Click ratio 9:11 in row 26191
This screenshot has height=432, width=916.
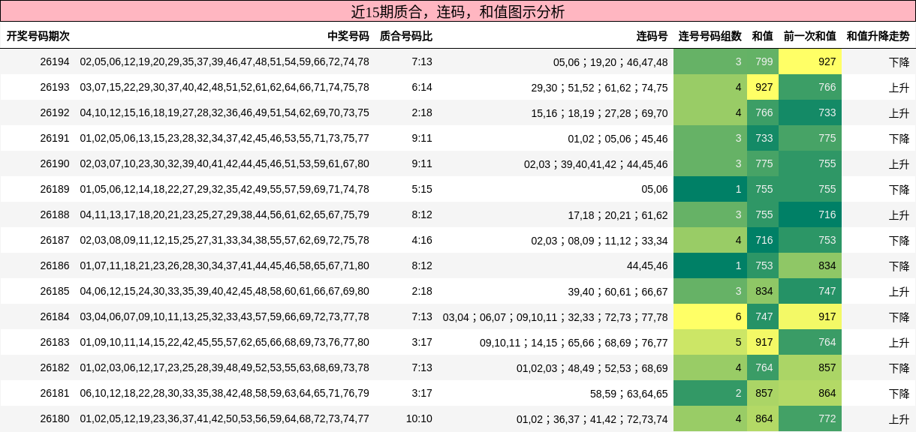tap(422, 138)
